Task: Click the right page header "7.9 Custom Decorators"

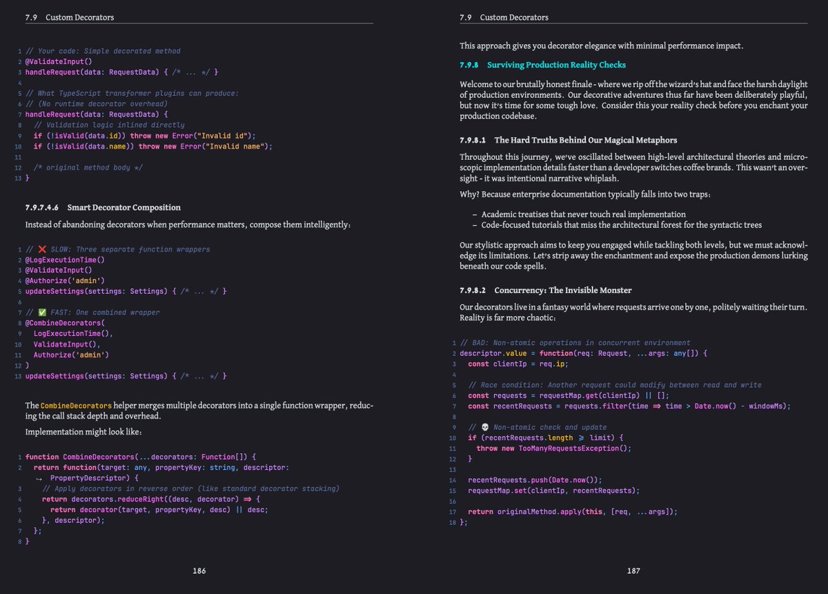Action: click(x=504, y=17)
